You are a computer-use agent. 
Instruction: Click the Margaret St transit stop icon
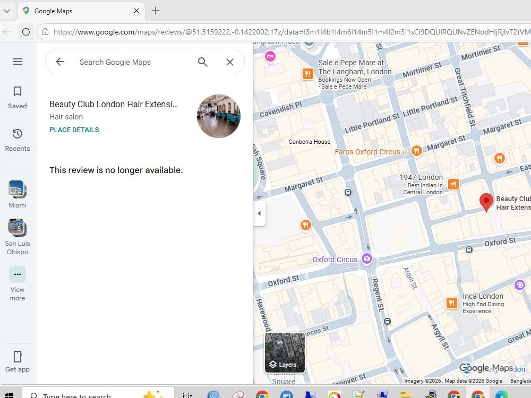coord(348,193)
